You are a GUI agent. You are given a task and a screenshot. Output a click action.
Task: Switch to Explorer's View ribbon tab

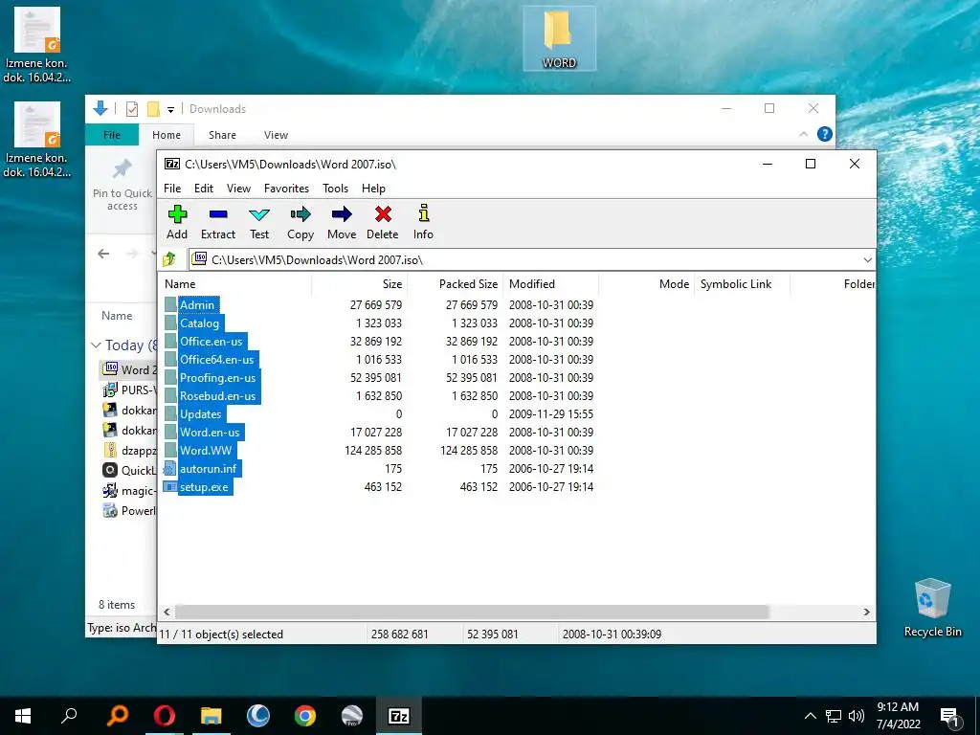(x=276, y=135)
